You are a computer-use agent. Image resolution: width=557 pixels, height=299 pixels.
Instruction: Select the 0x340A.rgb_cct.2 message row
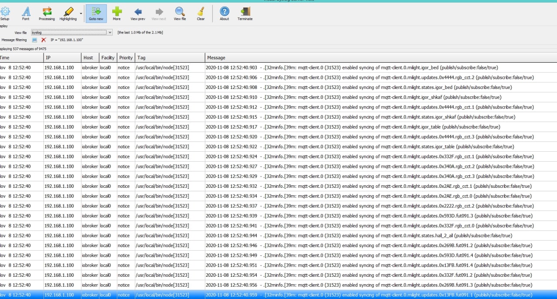pos(278,166)
